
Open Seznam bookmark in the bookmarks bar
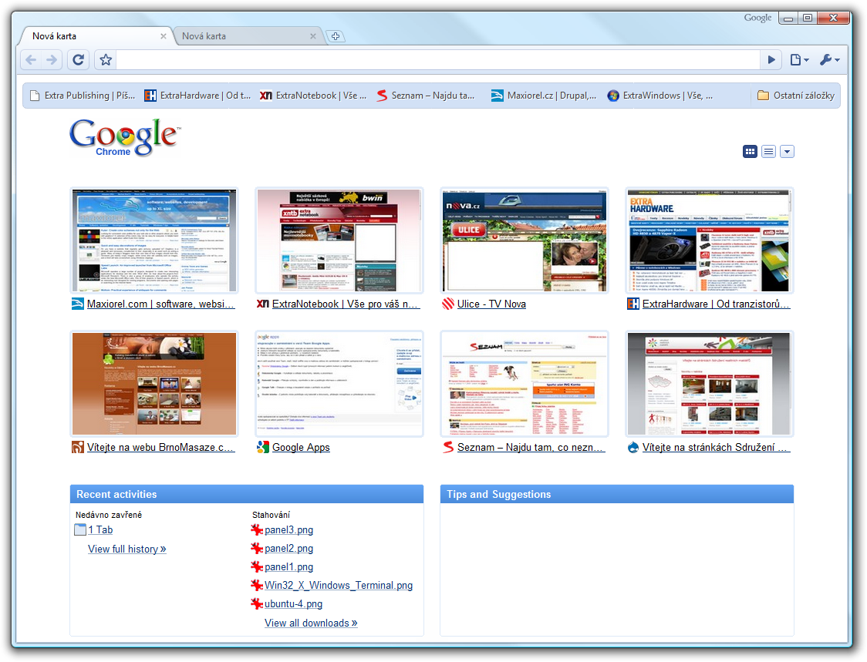(426, 96)
